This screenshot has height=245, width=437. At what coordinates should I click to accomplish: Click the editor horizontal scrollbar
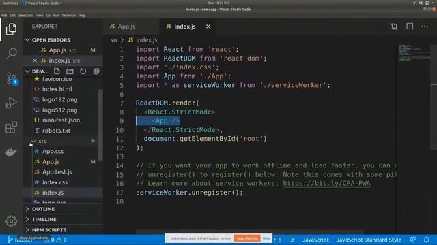(x=249, y=231)
